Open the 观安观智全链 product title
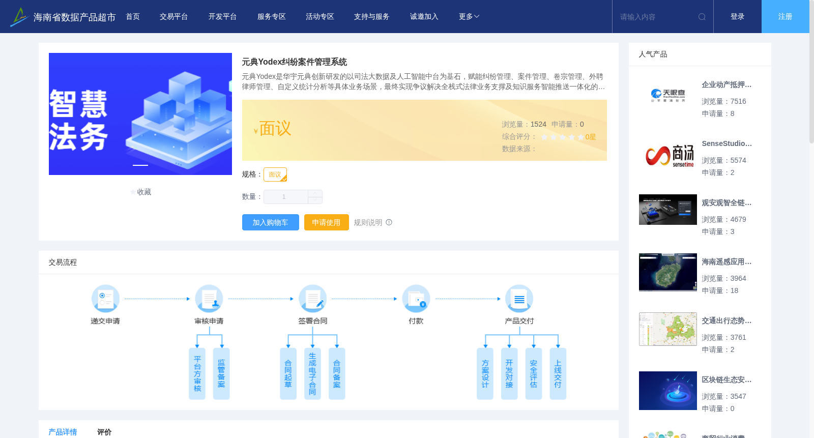Screen dimensions: 814x438 click(726, 203)
